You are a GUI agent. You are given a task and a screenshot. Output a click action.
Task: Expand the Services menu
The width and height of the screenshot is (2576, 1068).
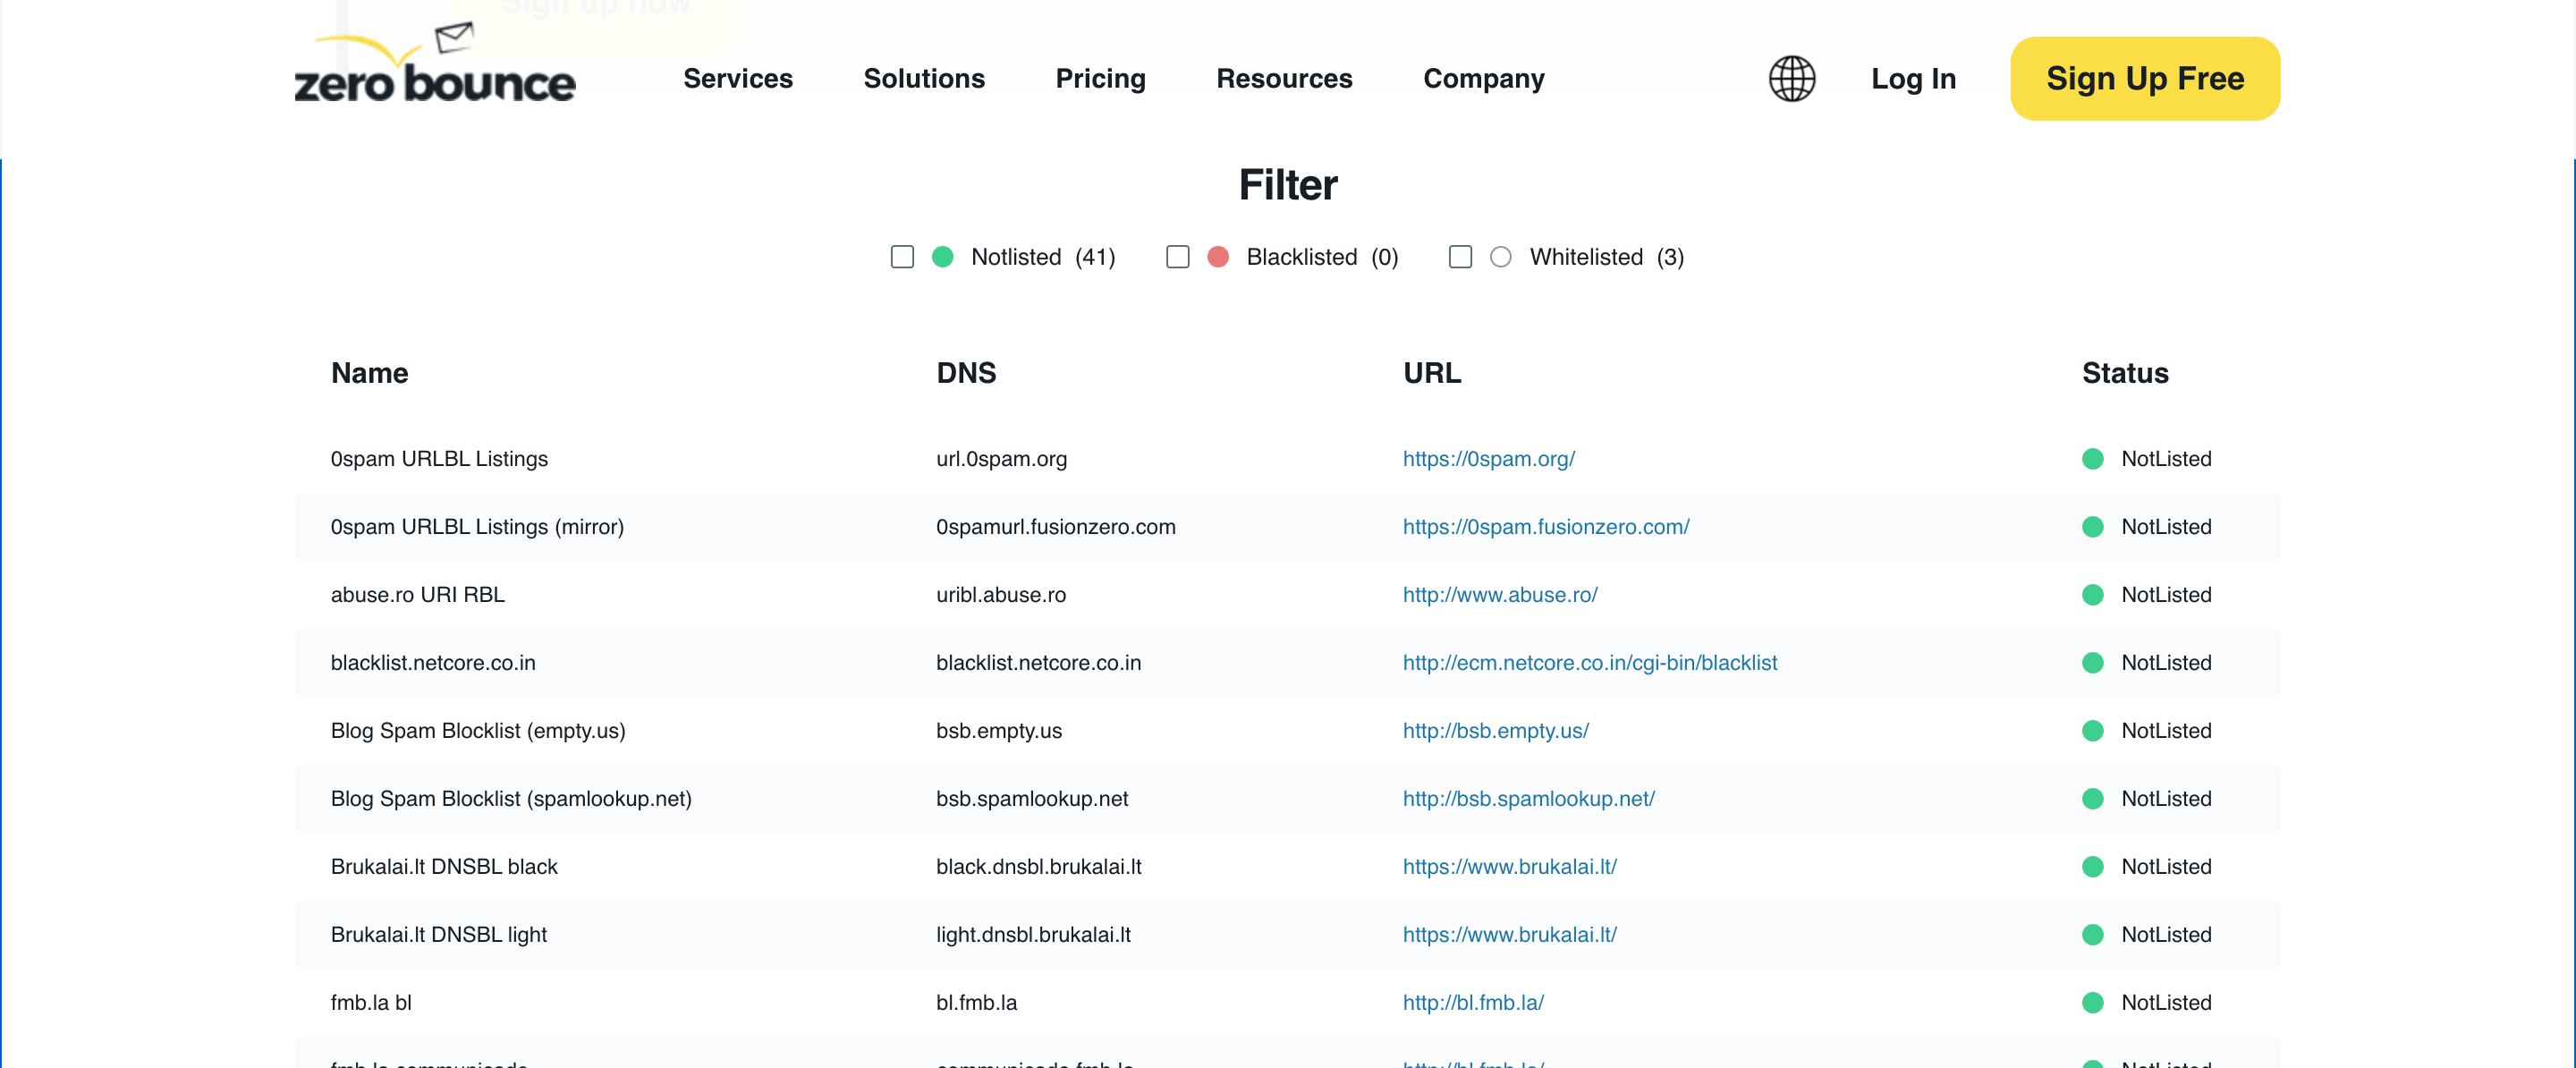(x=737, y=78)
